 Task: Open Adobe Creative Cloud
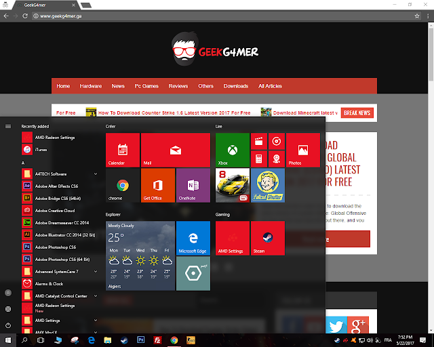click(60, 210)
